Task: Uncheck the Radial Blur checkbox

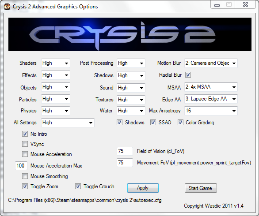Action: point(188,75)
